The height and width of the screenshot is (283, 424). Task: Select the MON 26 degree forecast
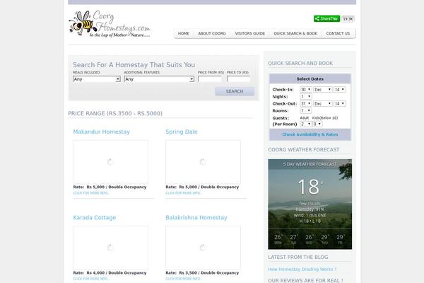278,239
